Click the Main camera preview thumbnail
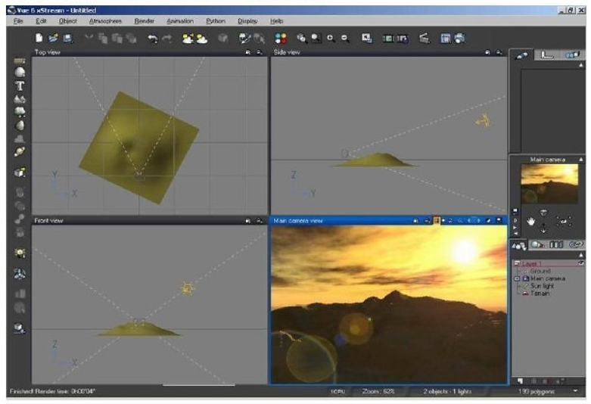Viewport: 591px width, 404px height. pyautogui.click(x=549, y=184)
